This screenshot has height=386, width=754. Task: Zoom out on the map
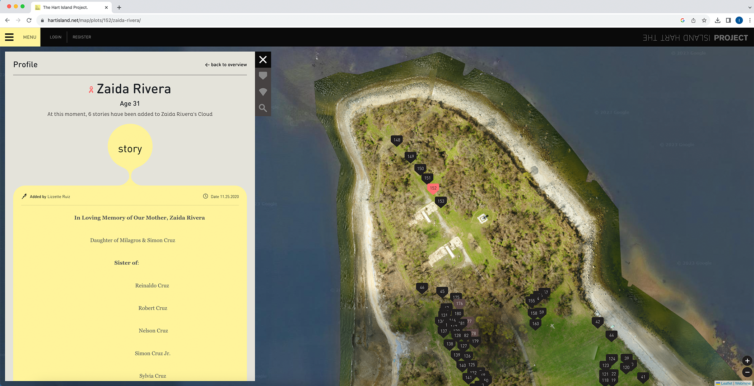click(x=747, y=372)
